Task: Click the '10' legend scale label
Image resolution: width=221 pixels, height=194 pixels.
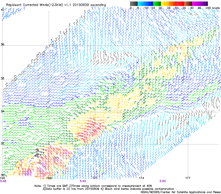Action: 146,8
